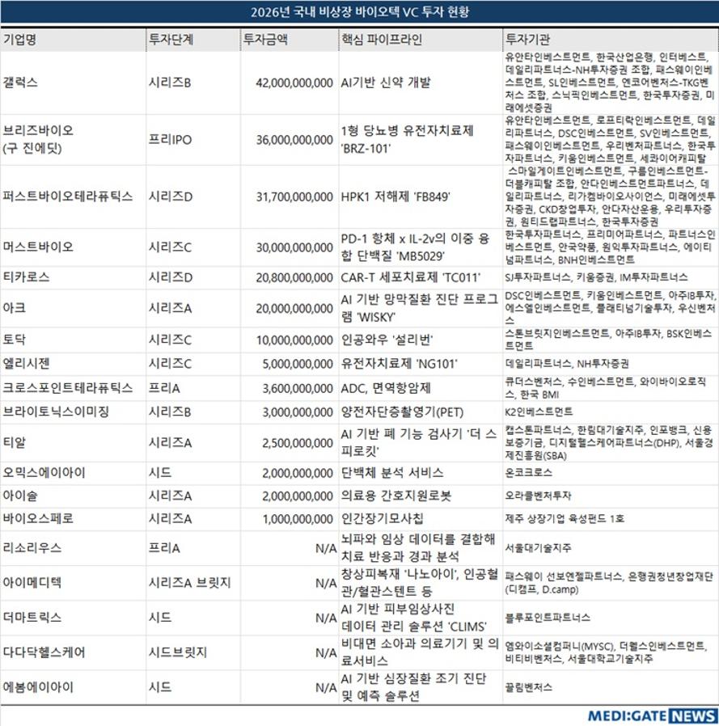Select the 기업명 column header
Viewport: 719px width, 726px height.
point(25,39)
